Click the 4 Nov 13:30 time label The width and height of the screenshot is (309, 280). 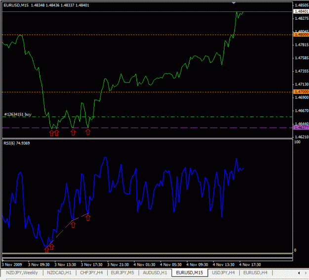[223, 265]
